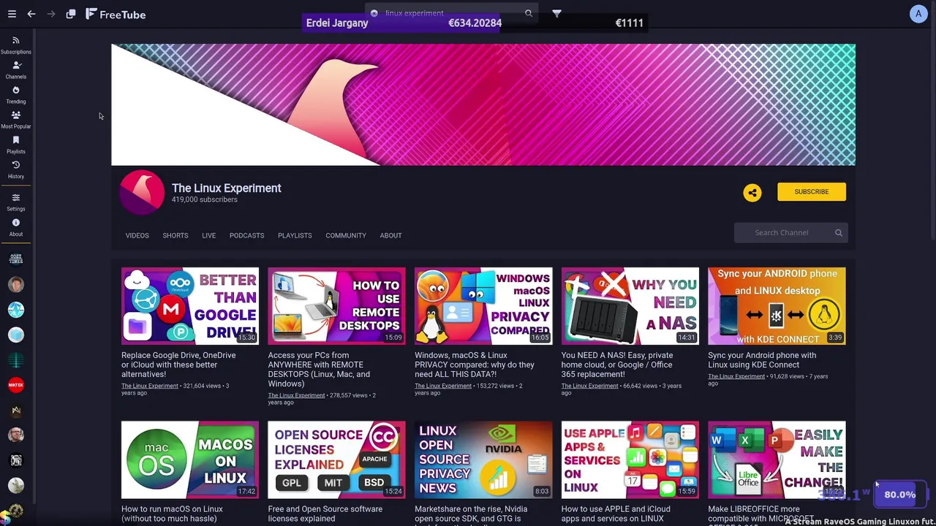Open Better Than Google Drive thumbnail
Image resolution: width=936 pixels, height=526 pixels.
[190, 306]
